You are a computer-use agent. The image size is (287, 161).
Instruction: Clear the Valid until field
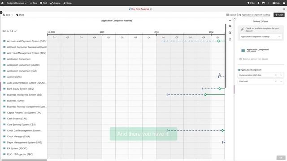click(x=276, y=81)
